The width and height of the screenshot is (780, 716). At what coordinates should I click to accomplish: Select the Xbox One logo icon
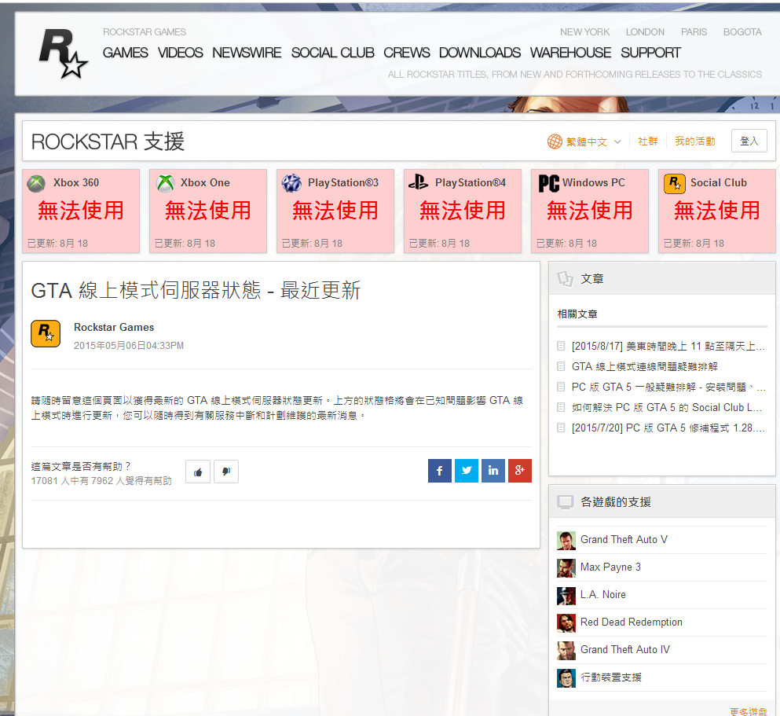166,184
